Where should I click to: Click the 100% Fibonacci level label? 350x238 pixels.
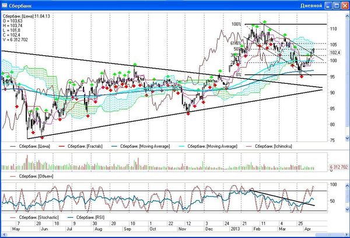tap(236, 24)
